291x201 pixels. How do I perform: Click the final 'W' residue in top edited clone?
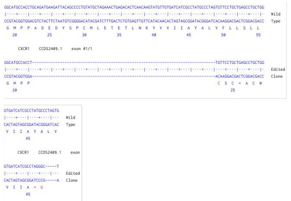tap(261, 83)
